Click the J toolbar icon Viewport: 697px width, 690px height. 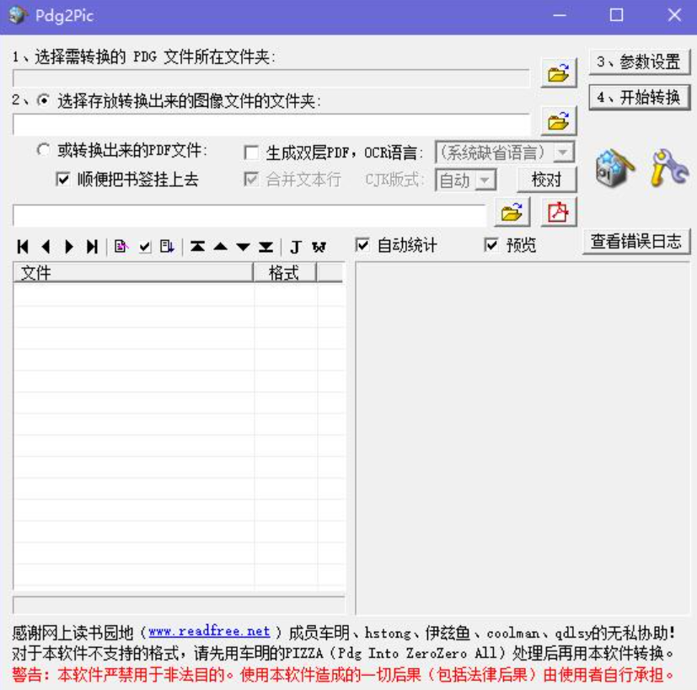[x=296, y=247]
